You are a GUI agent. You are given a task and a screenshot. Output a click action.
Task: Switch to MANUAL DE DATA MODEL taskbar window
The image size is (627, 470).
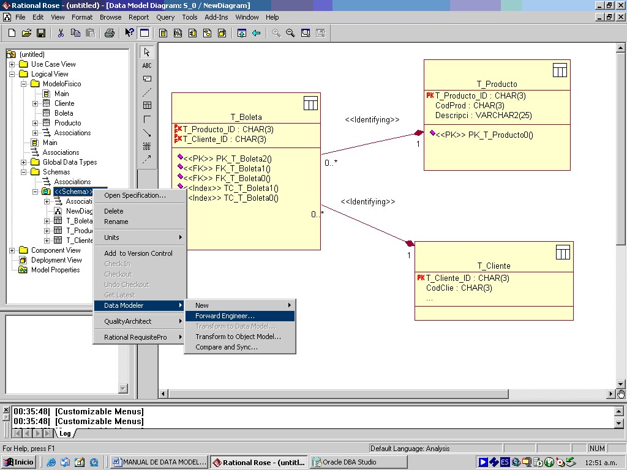[159, 463]
